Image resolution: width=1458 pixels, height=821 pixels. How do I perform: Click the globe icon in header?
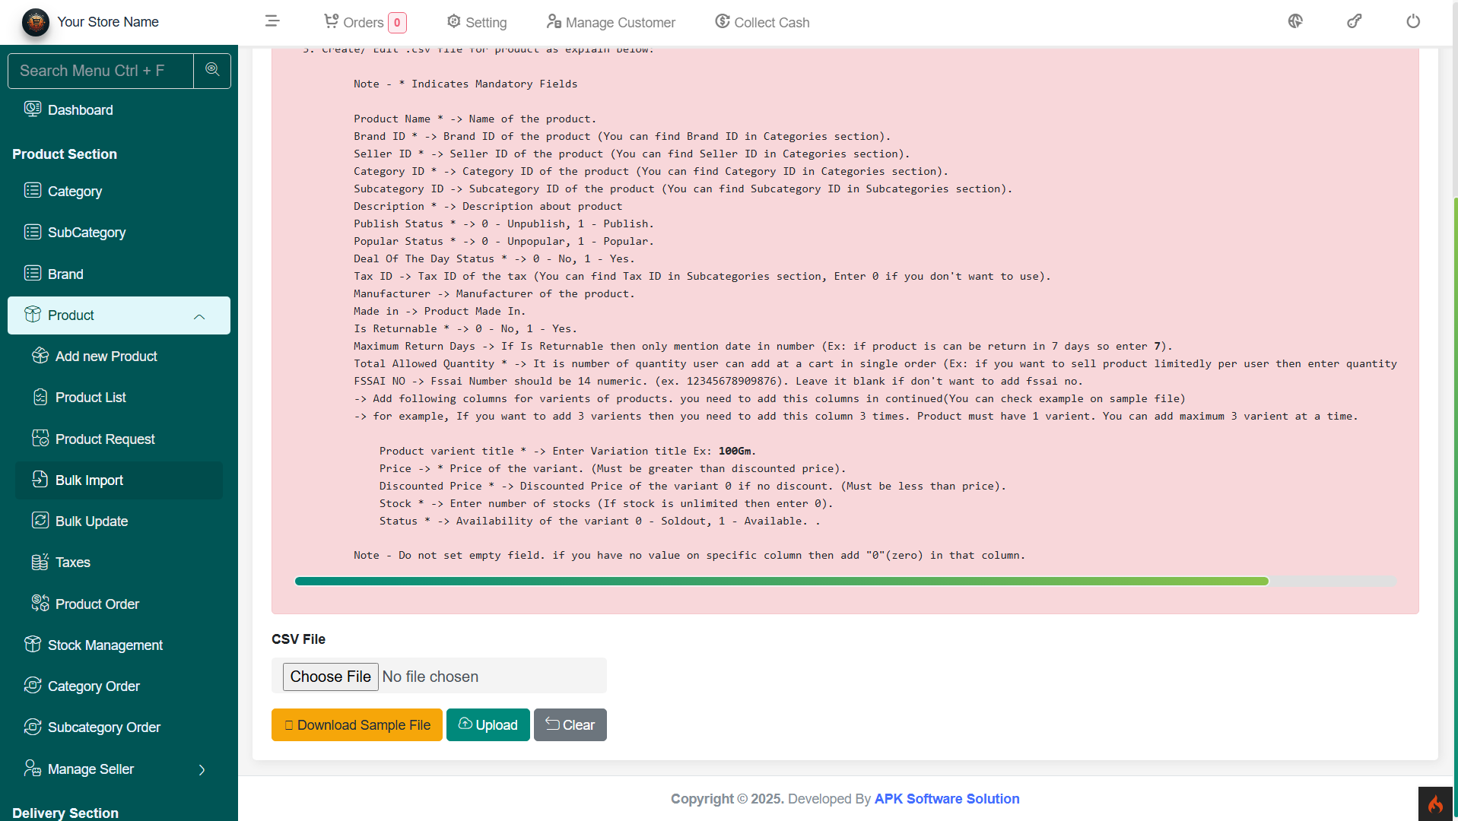click(1295, 21)
